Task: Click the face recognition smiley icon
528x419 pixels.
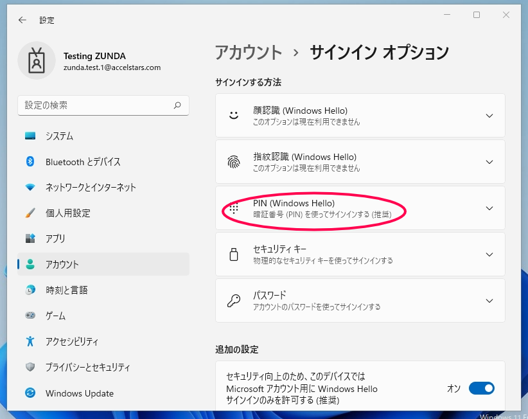Action: pos(234,115)
